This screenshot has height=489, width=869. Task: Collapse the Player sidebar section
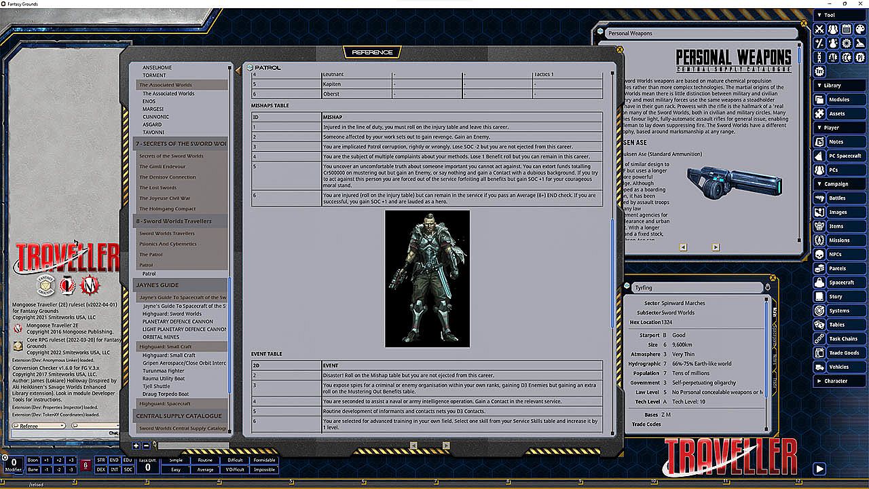[x=838, y=128]
